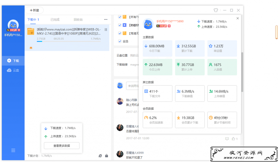Click the lock icon in status bar
278x162 pixels.
click(x=106, y=155)
